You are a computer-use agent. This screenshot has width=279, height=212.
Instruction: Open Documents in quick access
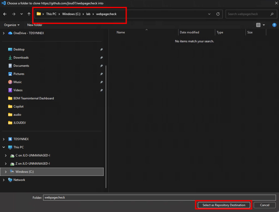[x=21, y=66]
